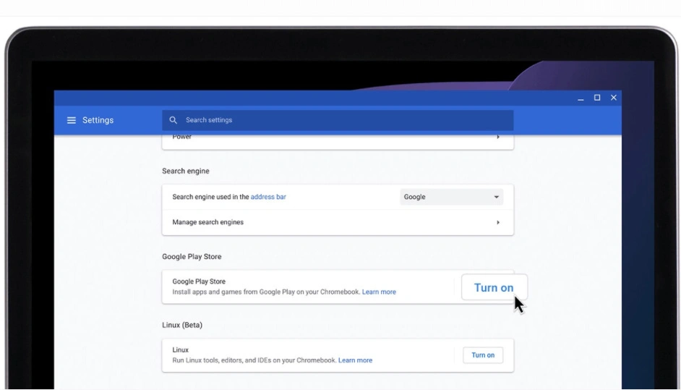Turn on Google Play Store
This screenshot has width=681, height=390.
click(x=494, y=287)
